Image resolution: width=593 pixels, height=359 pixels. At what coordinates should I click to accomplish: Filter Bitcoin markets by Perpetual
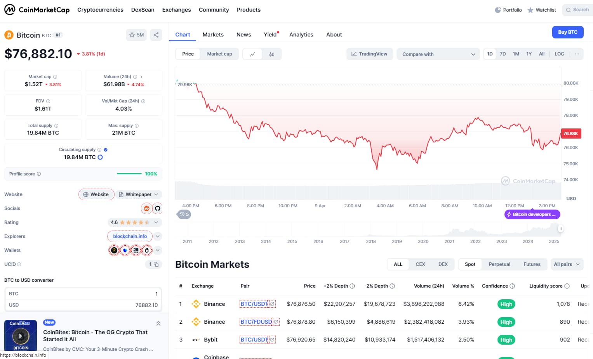[499, 264]
